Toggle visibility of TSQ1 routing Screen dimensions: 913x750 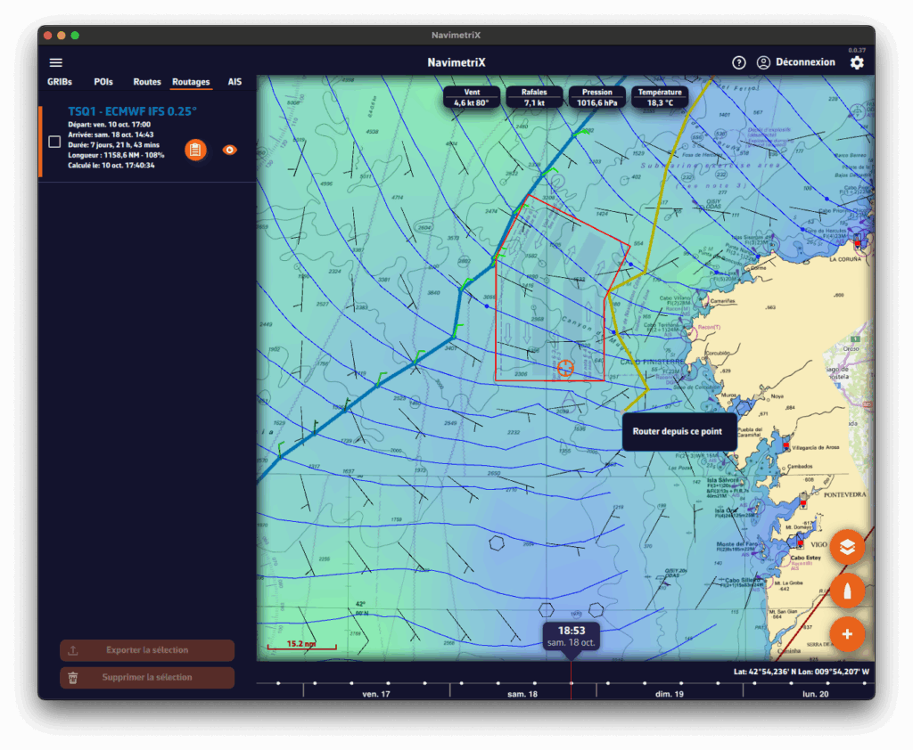coord(229,150)
